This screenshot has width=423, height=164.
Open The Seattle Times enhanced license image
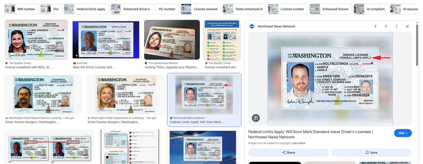click(36, 40)
